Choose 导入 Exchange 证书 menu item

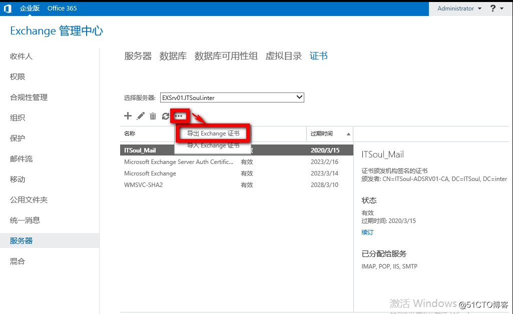pos(213,145)
